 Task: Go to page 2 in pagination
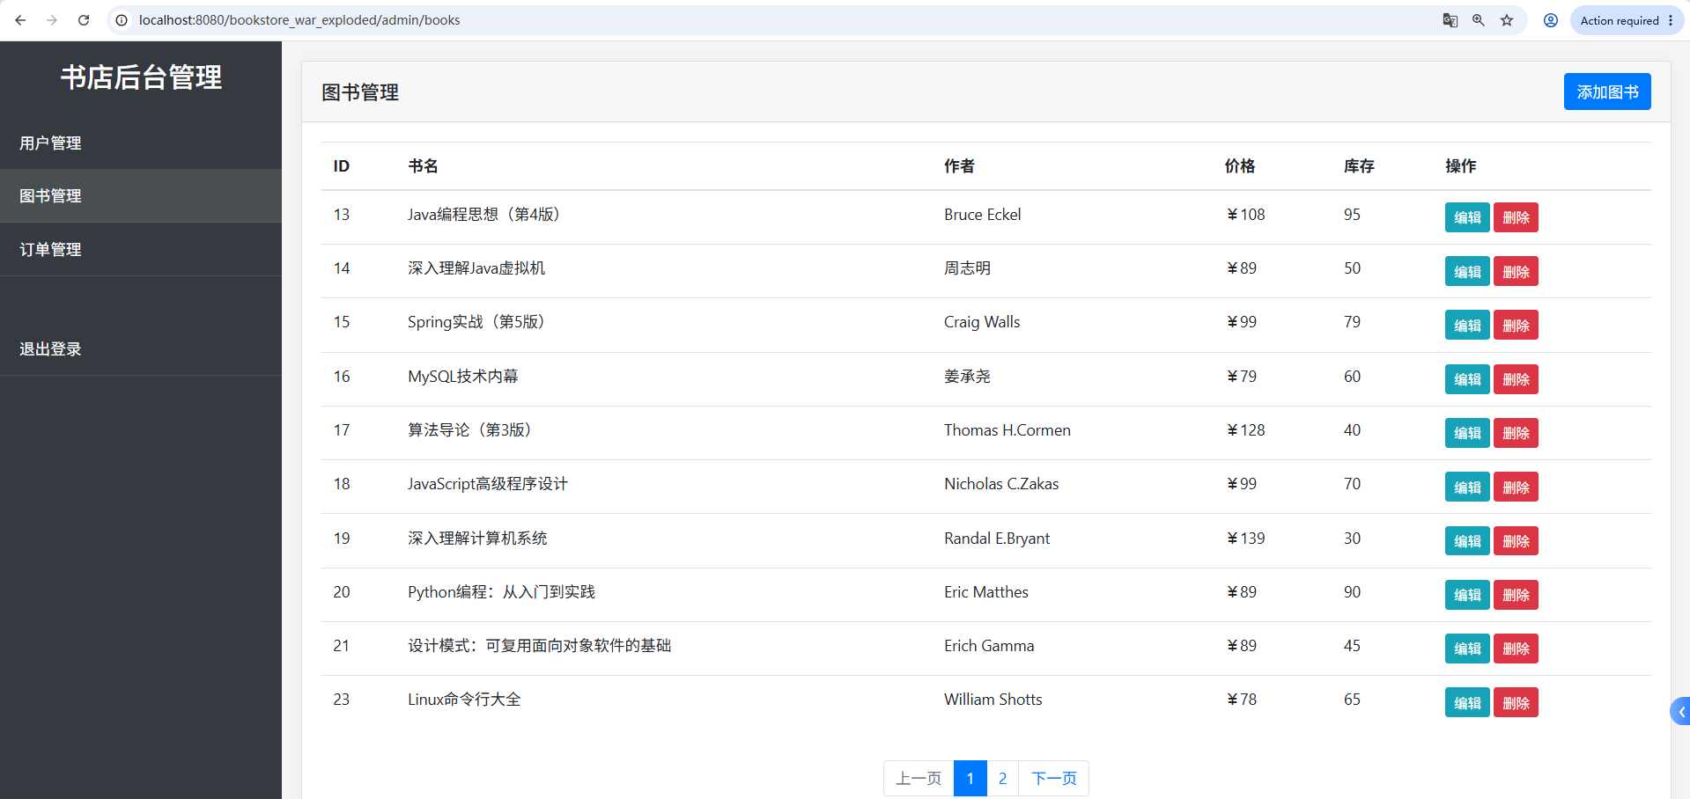[x=1002, y=778]
